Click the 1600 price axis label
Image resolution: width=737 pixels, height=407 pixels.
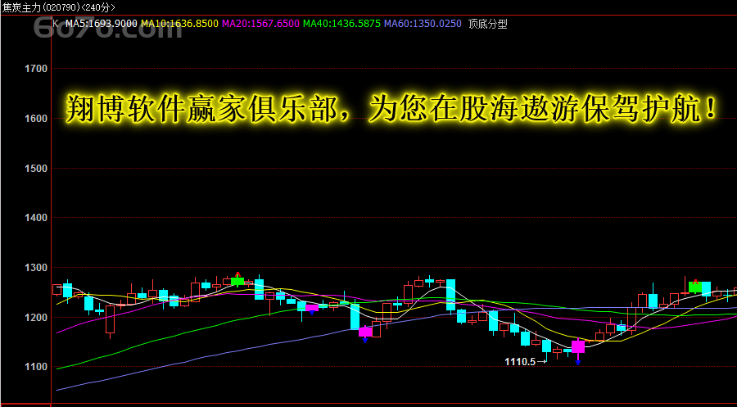36,119
